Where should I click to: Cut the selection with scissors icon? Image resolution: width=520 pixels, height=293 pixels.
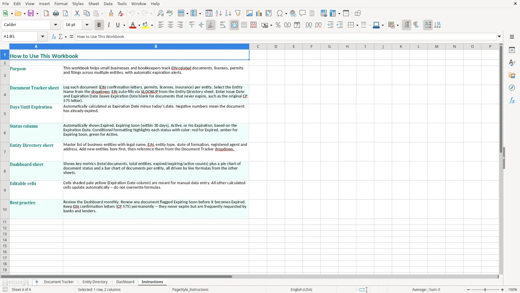77,13
